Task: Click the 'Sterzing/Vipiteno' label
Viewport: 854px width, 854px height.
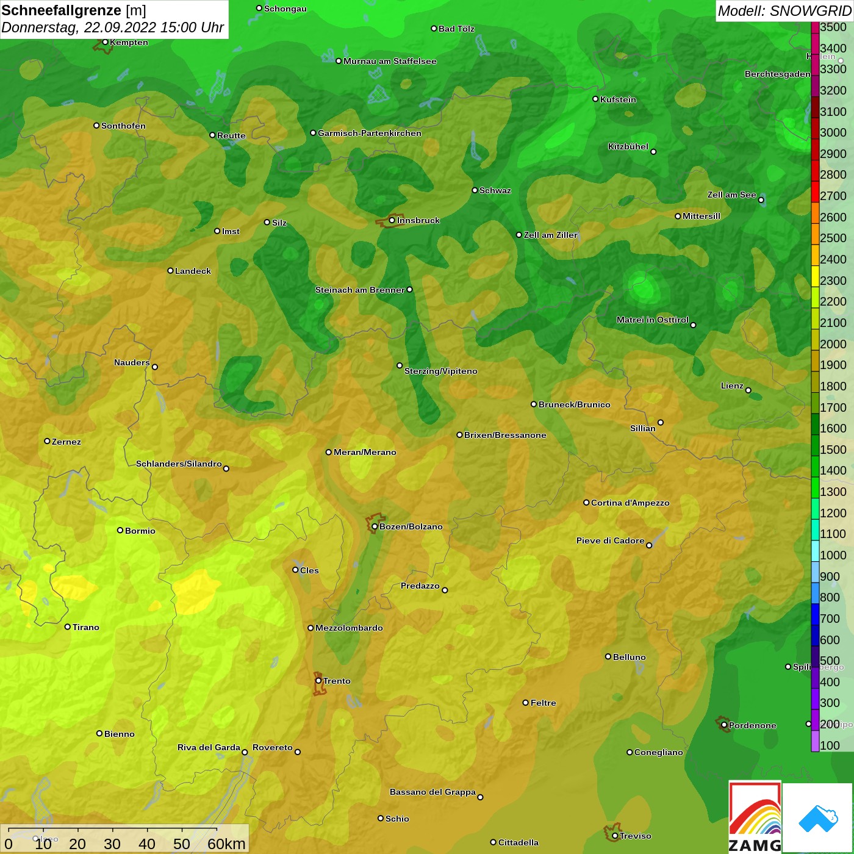Action: (x=441, y=371)
